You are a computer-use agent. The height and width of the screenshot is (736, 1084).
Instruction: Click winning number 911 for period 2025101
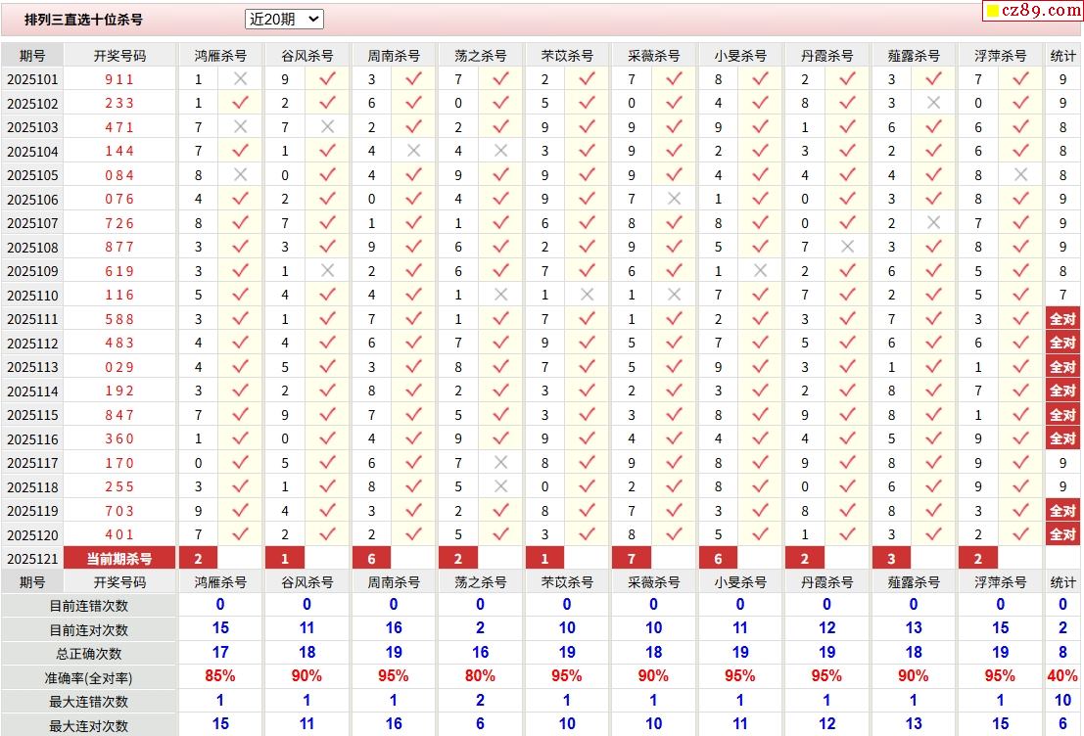pyautogui.click(x=119, y=79)
